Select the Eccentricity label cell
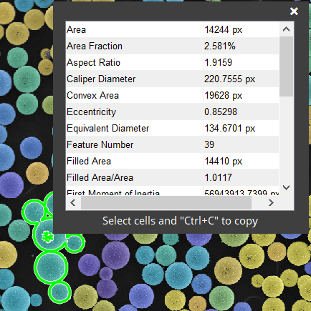This screenshot has width=311, height=311. click(134, 112)
